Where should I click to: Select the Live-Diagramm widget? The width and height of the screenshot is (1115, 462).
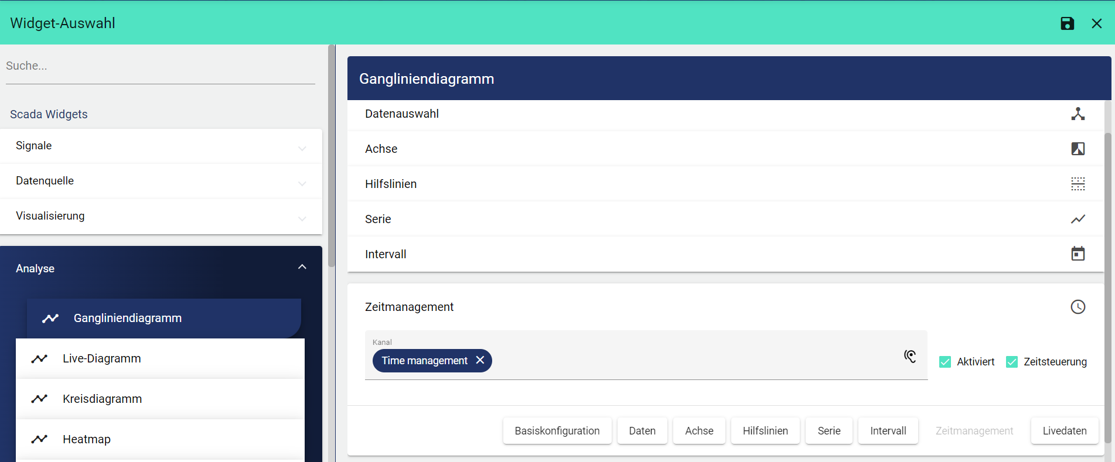[102, 358]
